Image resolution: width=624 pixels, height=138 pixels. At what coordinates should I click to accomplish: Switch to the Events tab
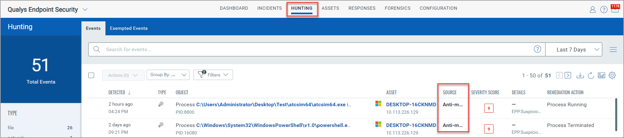pos(93,28)
